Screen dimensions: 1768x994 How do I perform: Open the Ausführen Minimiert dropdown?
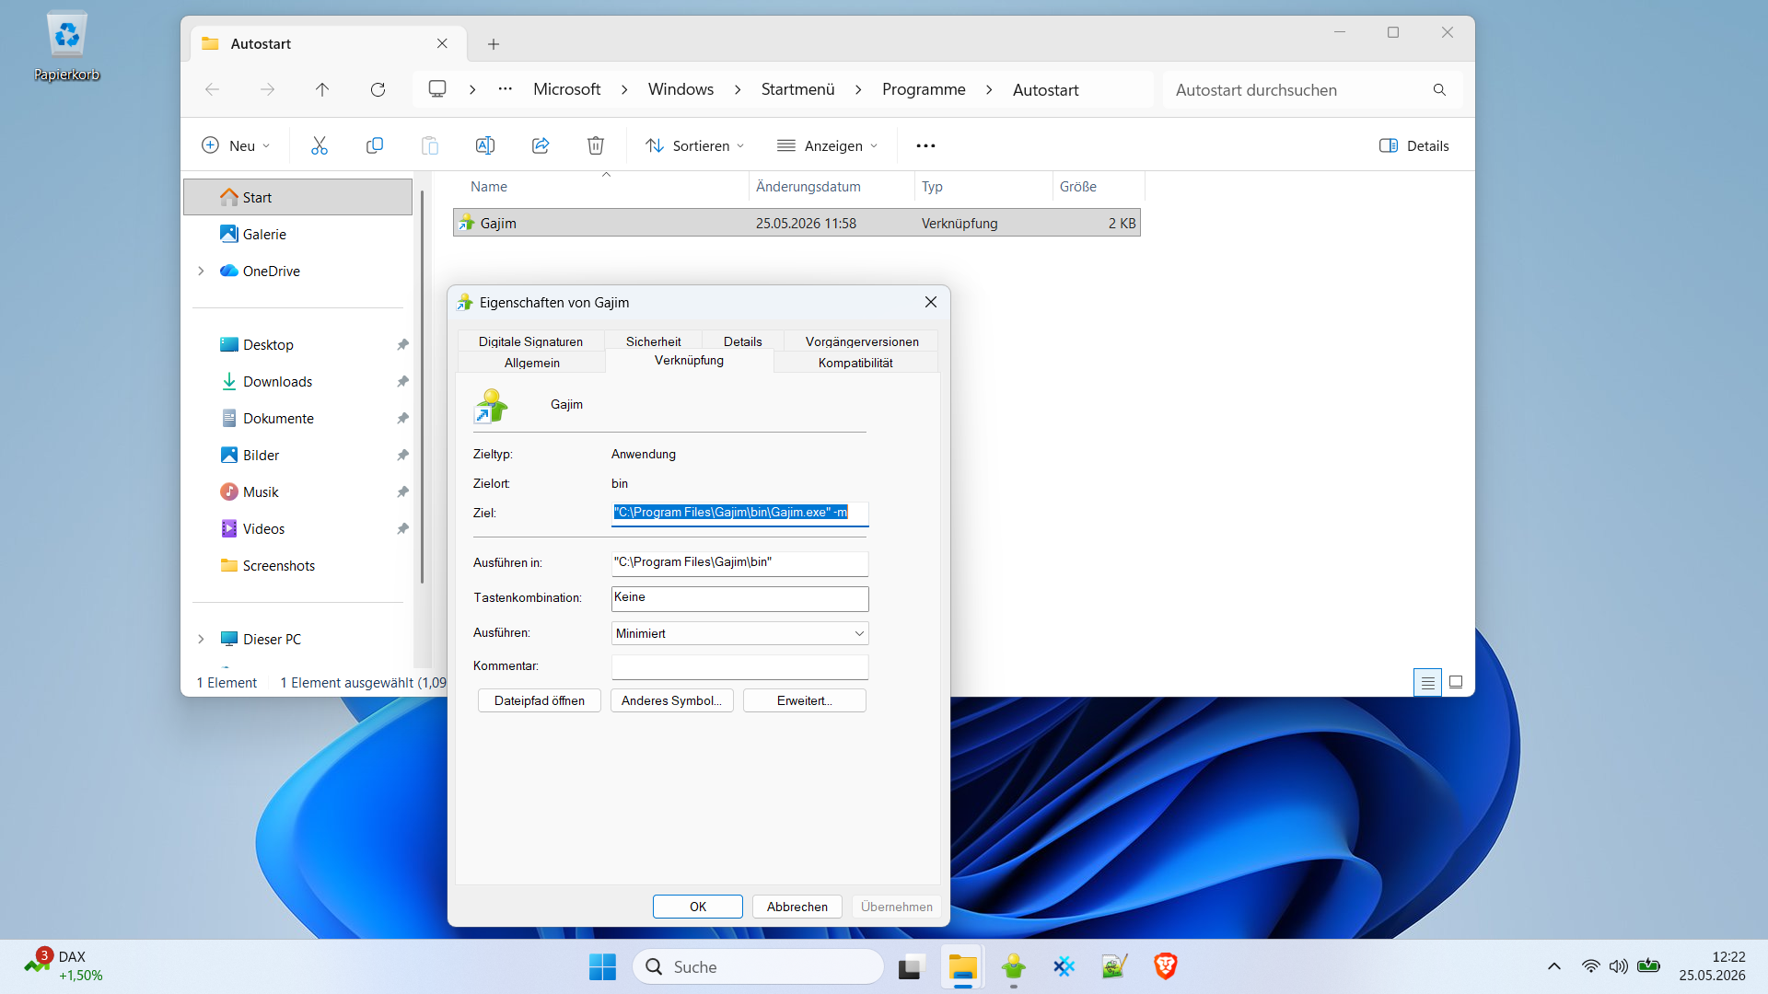tap(739, 633)
